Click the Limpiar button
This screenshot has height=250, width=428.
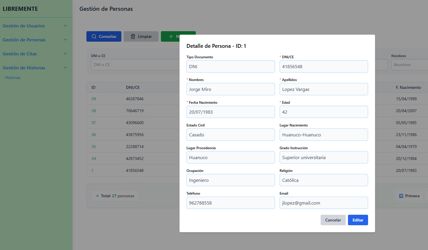pos(141,36)
